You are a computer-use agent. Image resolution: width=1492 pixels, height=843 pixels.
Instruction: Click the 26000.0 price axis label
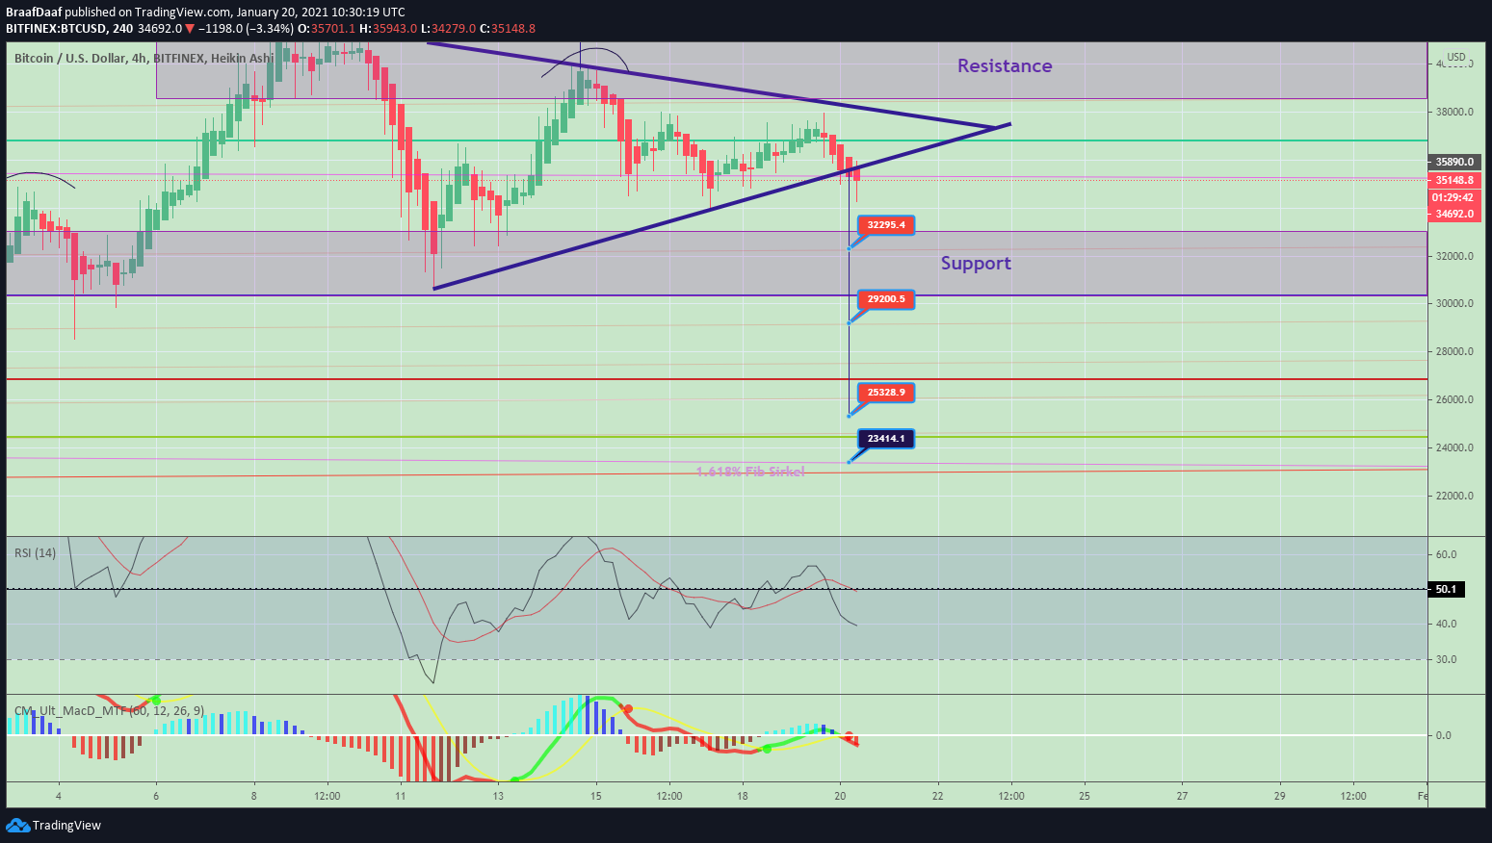[x=1454, y=399]
